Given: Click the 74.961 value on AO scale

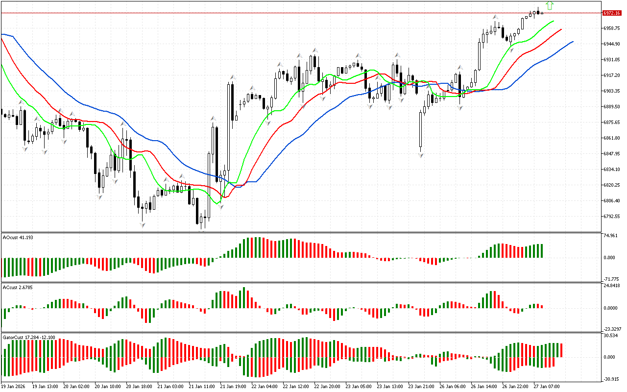Looking at the screenshot, I should (610, 236).
